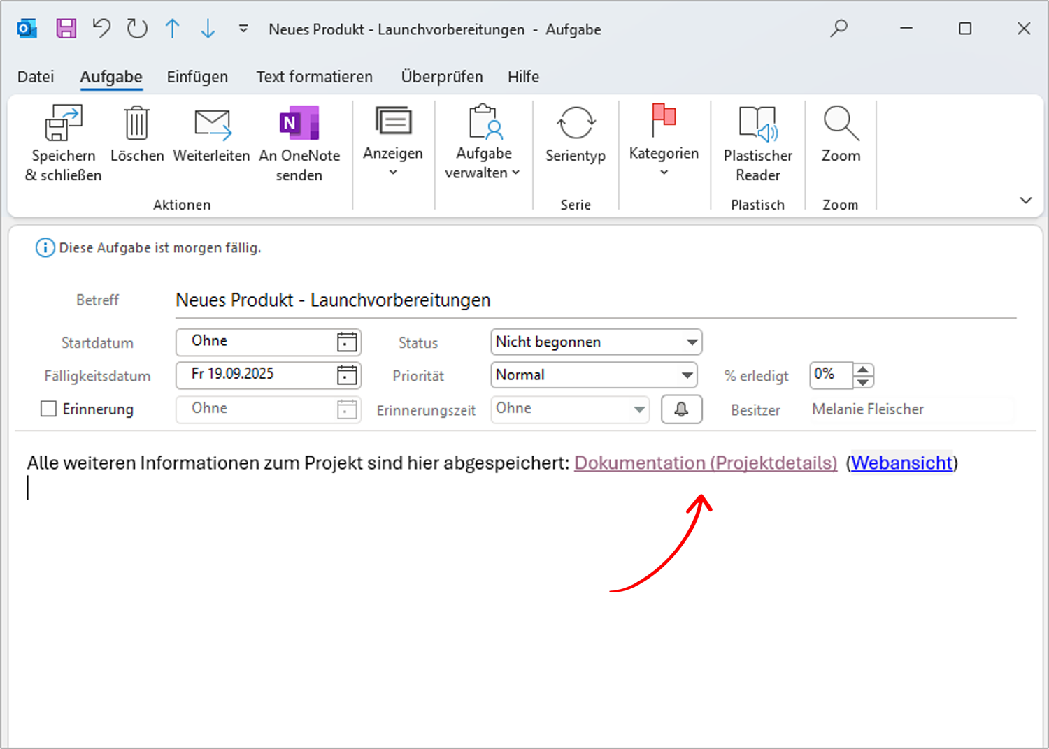This screenshot has width=1049, height=749.
Task: Follow the Webansicht hyperlink
Action: click(901, 463)
